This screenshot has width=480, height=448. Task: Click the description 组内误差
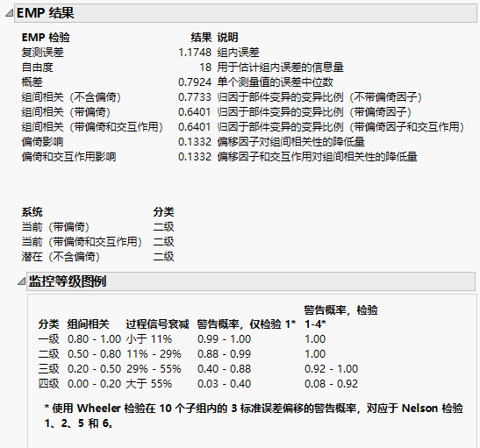[238, 53]
